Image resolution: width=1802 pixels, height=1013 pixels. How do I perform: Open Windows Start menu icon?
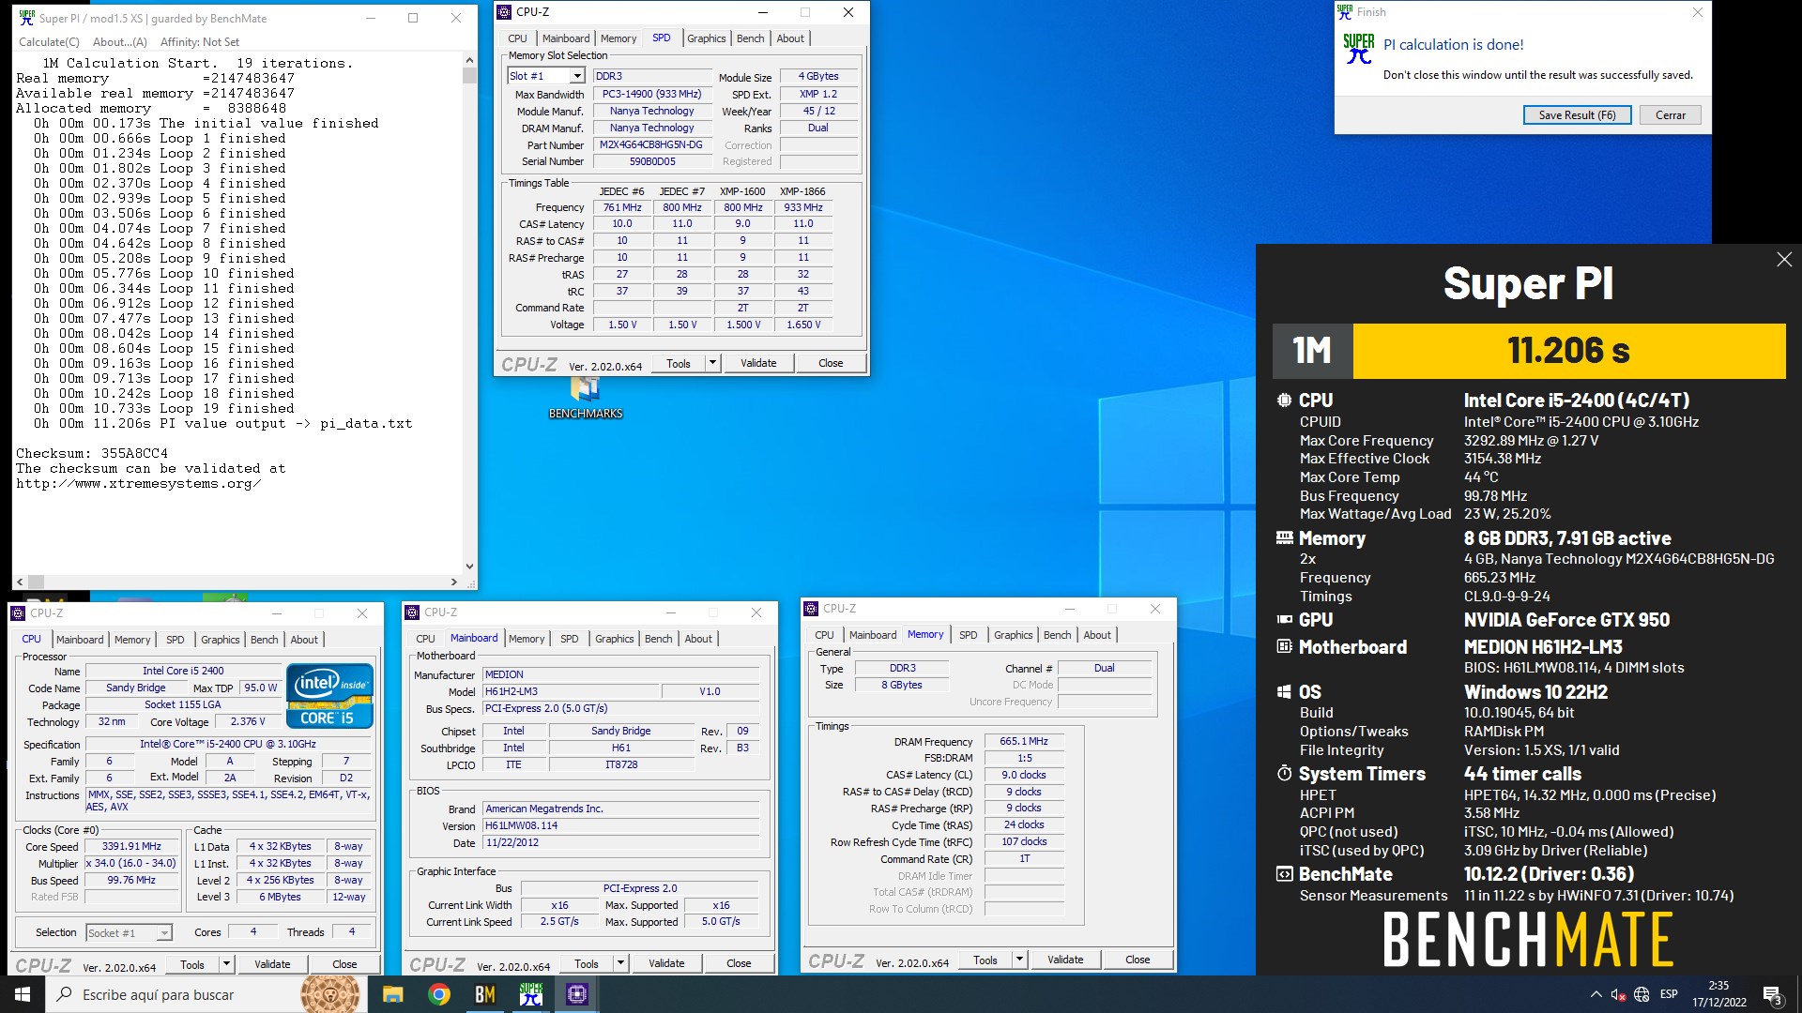coord(23,994)
